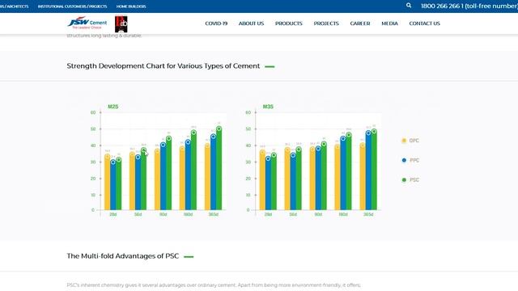The width and height of the screenshot is (518, 291).
Task: Click the M25 PSC data point at 56d
Action: tap(144, 150)
